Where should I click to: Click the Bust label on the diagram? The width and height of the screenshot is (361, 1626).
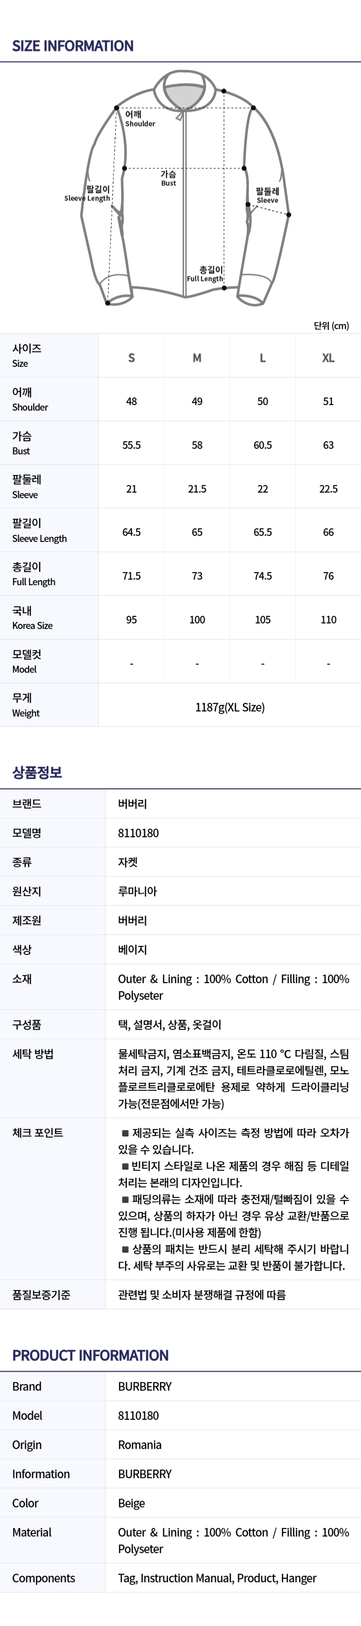(168, 178)
